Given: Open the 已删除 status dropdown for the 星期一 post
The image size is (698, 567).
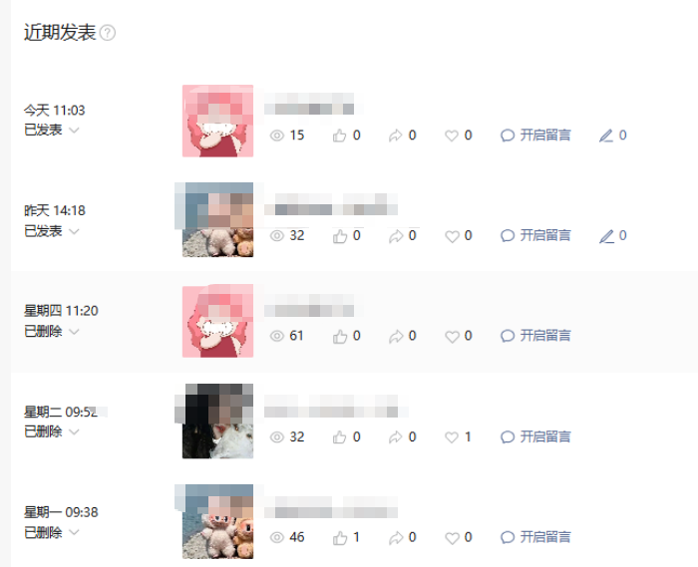Looking at the screenshot, I should point(75,532).
